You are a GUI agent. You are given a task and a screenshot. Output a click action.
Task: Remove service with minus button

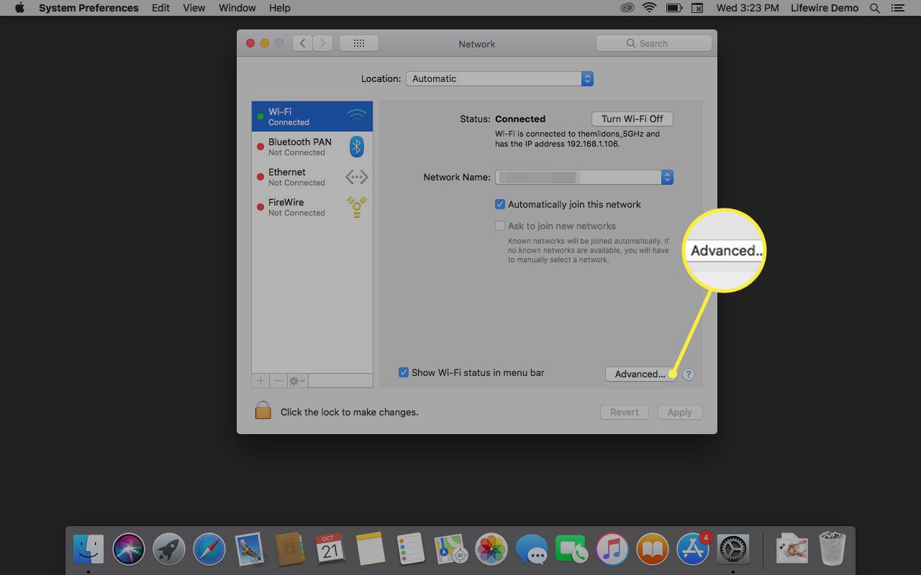point(279,381)
